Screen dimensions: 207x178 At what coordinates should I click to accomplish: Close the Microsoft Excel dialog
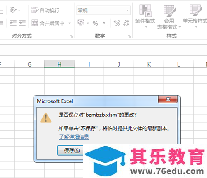168,99
